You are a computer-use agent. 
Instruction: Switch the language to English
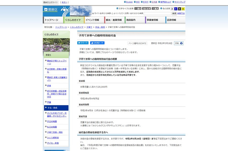tap(129, 2)
